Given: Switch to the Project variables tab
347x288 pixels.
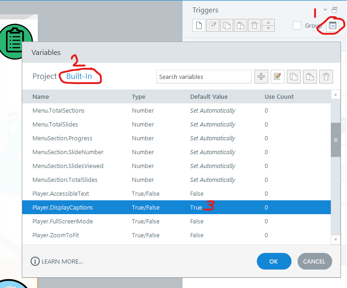Looking at the screenshot, I should pyautogui.click(x=44, y=77).
